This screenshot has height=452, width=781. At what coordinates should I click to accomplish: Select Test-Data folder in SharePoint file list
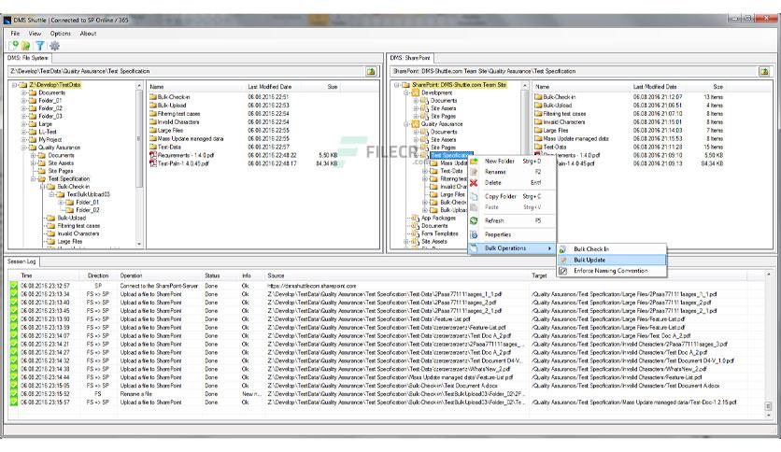(x=554, y=147)
